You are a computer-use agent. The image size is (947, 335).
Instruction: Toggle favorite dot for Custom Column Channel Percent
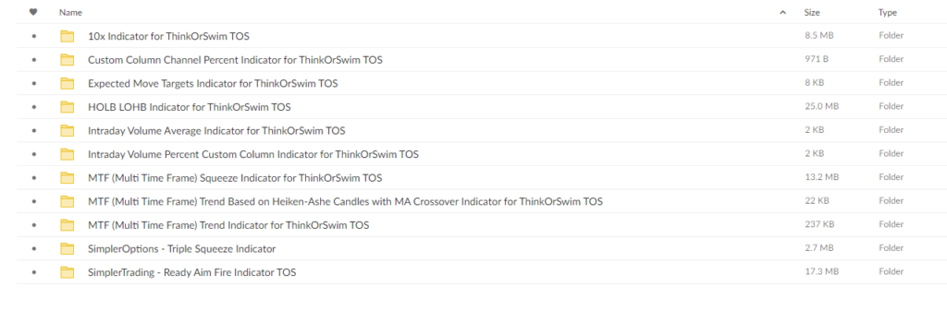pyautogui.click(x=34, y=60)
